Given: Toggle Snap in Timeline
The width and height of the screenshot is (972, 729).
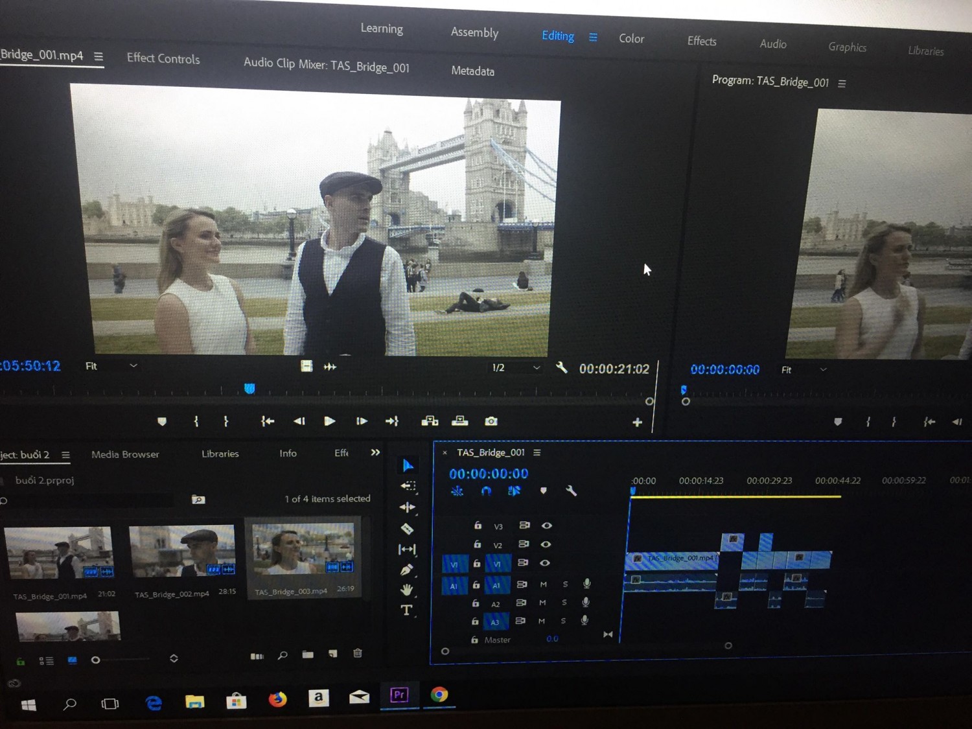Looking at the screenshot, I should pos(486,491).
